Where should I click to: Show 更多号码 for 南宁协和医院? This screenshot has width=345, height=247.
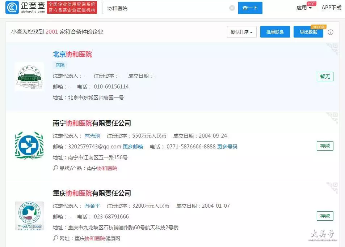227,147
